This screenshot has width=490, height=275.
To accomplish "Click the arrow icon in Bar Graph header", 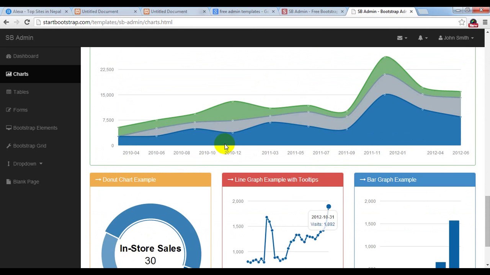I will pyautogui.click(x=363, y=180).
